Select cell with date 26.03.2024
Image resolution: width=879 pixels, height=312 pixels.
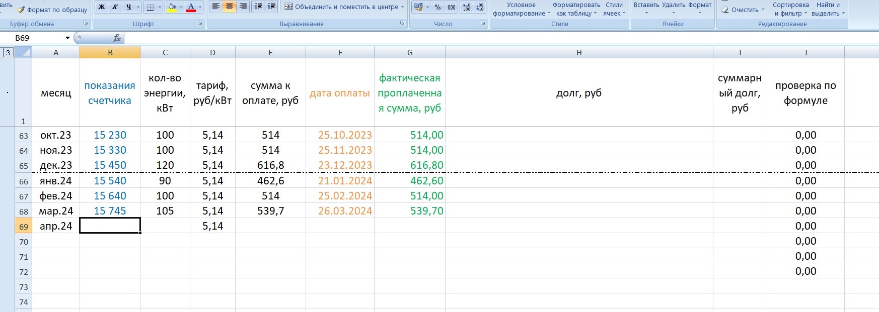point(340,211)
